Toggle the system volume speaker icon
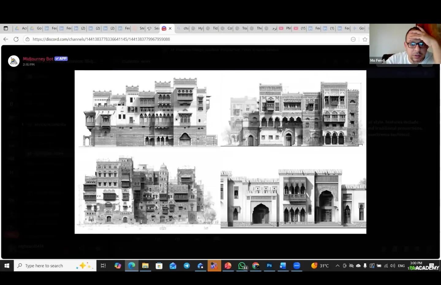Image resolution: width=441 pixels, height=285 pixels. [x=393, y=266]
